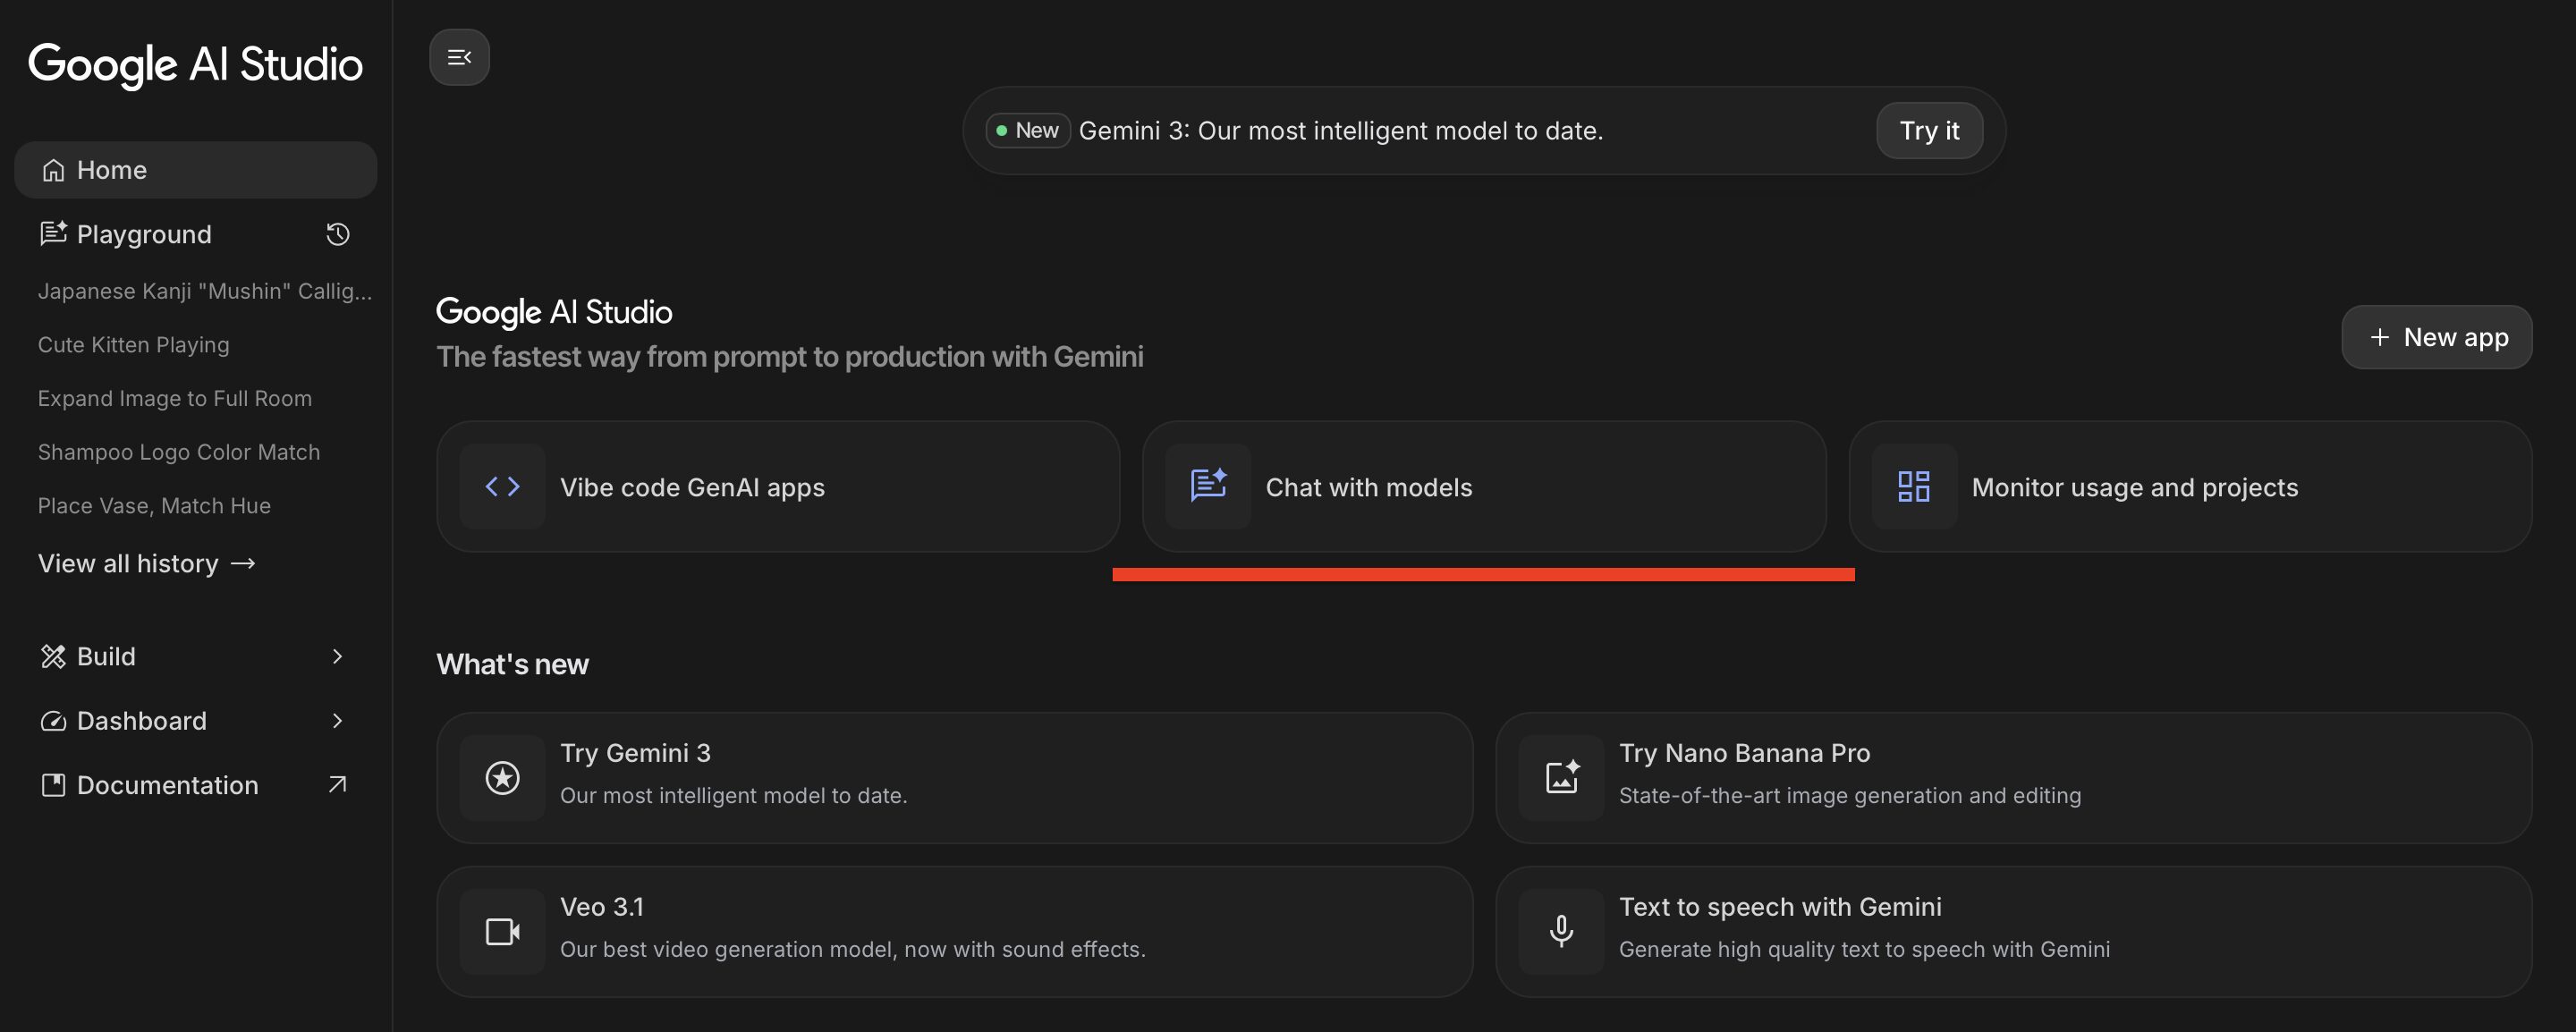Open Shampoo Logo Color Match chat

tap(179, 452)
